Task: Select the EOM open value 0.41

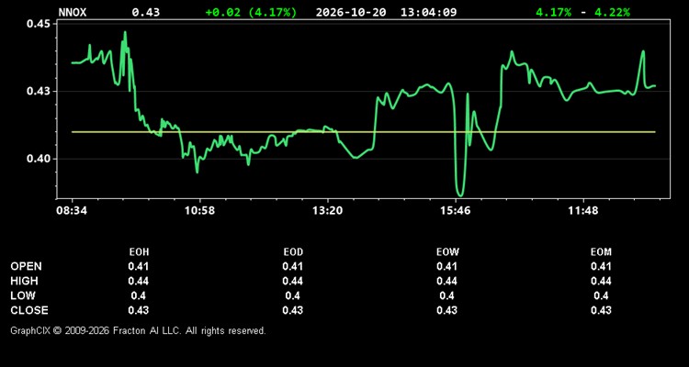Action: 601,266
